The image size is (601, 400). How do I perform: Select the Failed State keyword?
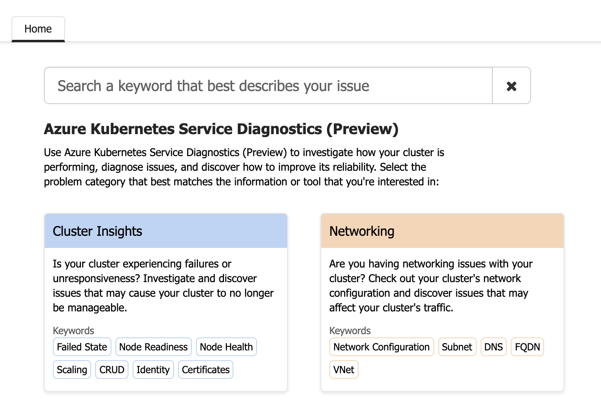[x=82, y=347]
